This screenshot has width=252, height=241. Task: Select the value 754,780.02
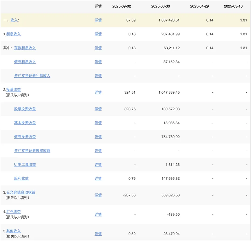171,137
